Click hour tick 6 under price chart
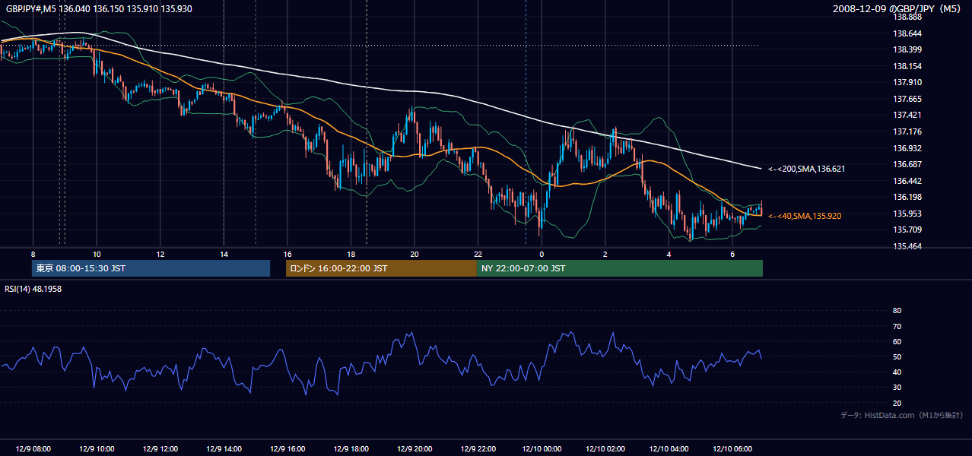972x456 pixels. pos(732,254)
